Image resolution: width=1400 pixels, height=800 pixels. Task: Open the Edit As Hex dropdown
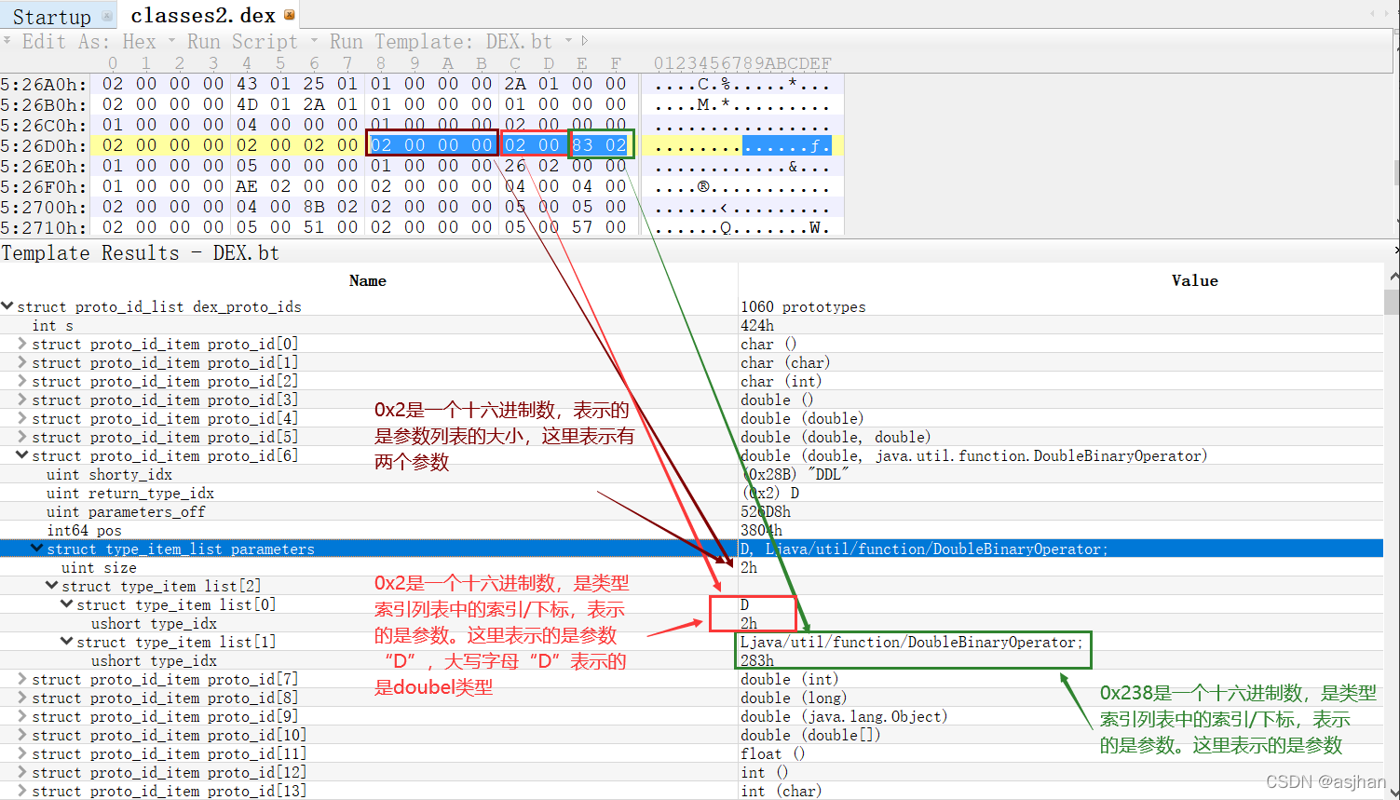tap(171, 41)
